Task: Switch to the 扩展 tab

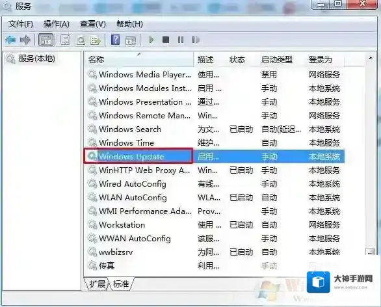Action: tap(97, 284)
